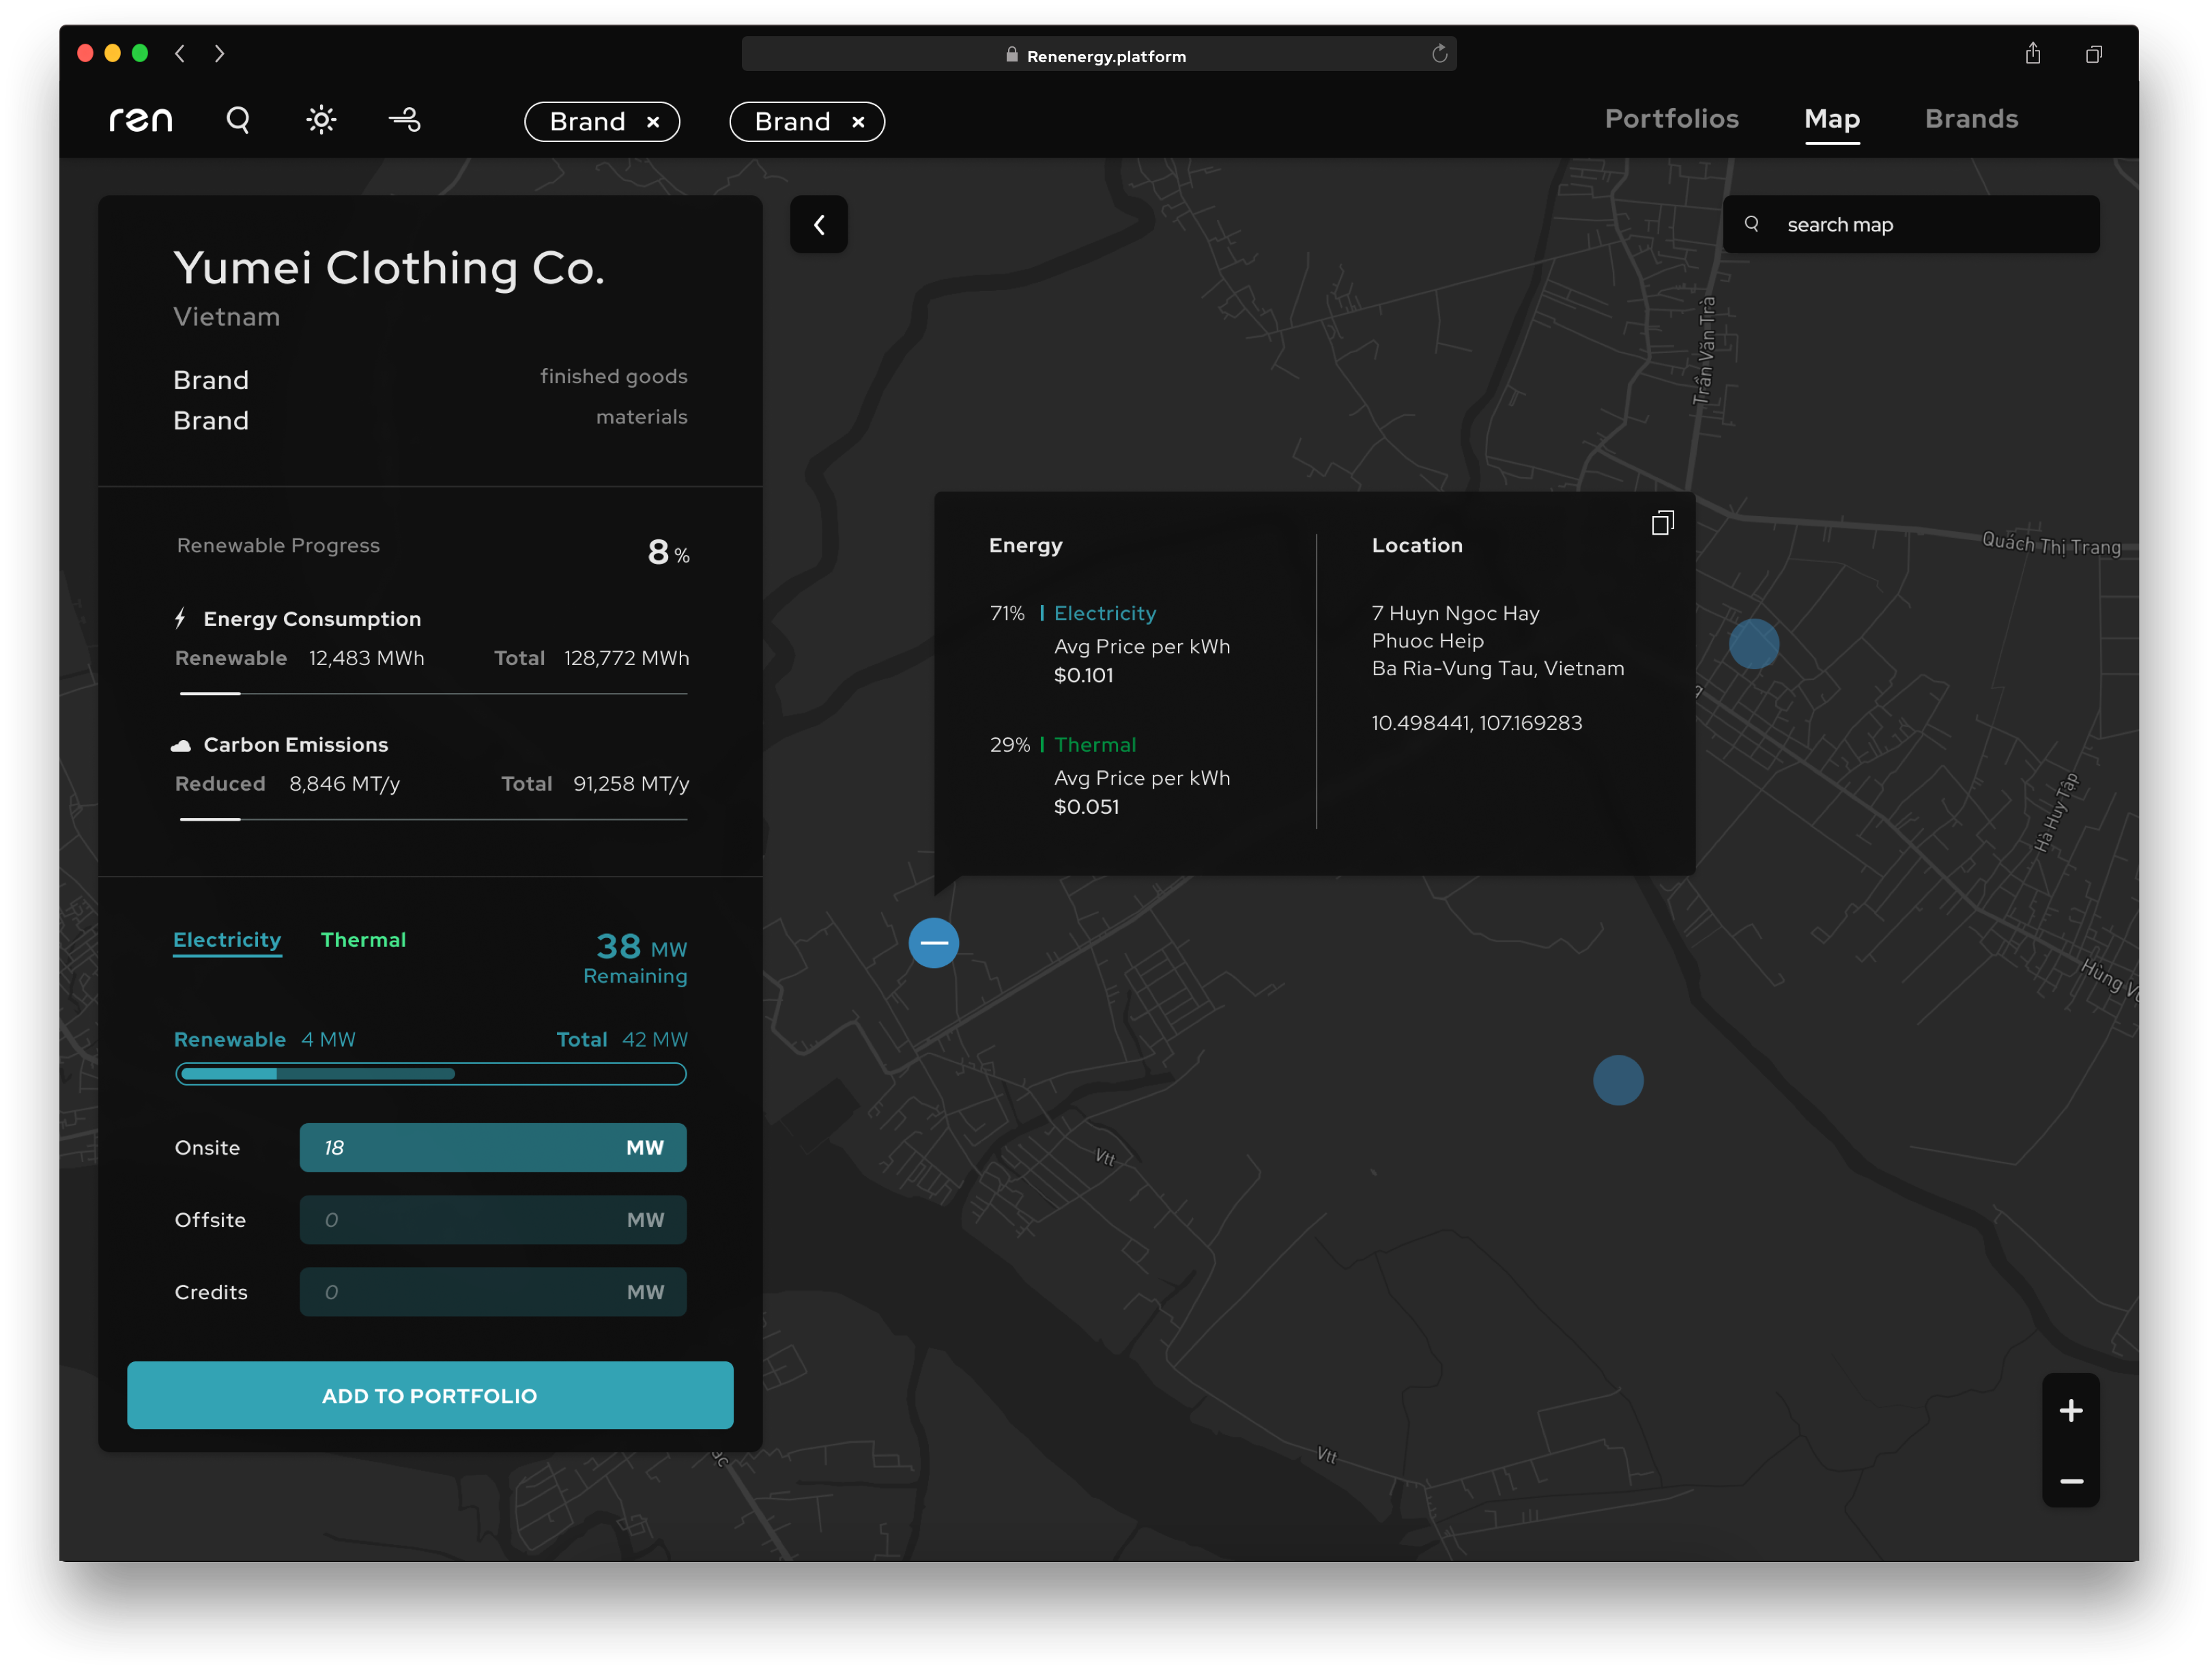Zoom in the map with plus button

2071,1411
